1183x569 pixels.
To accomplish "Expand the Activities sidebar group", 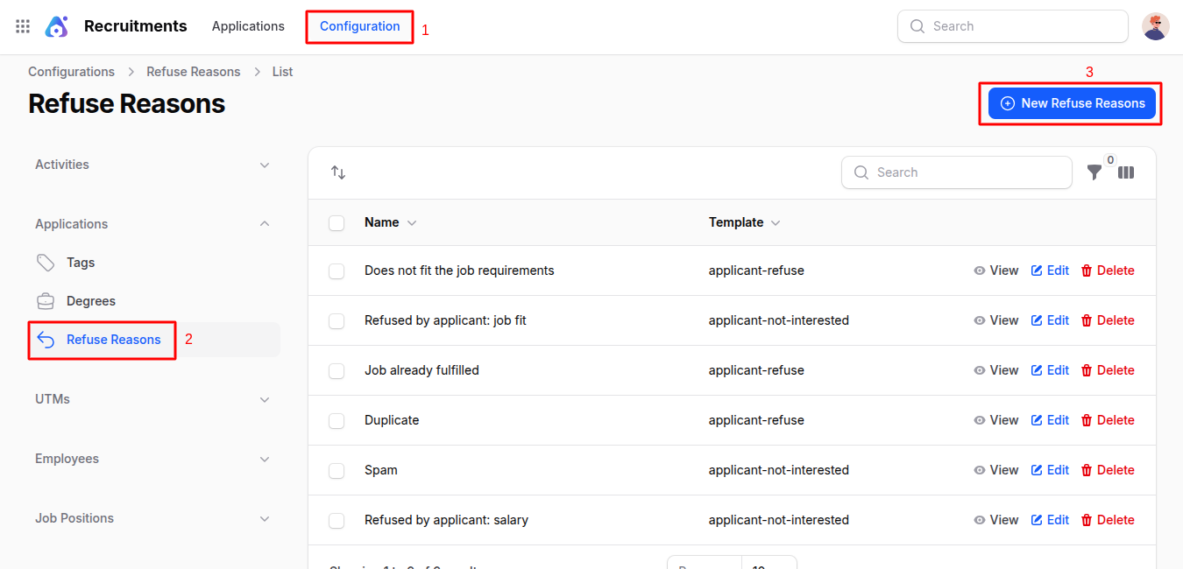I will tap(265, 165).
